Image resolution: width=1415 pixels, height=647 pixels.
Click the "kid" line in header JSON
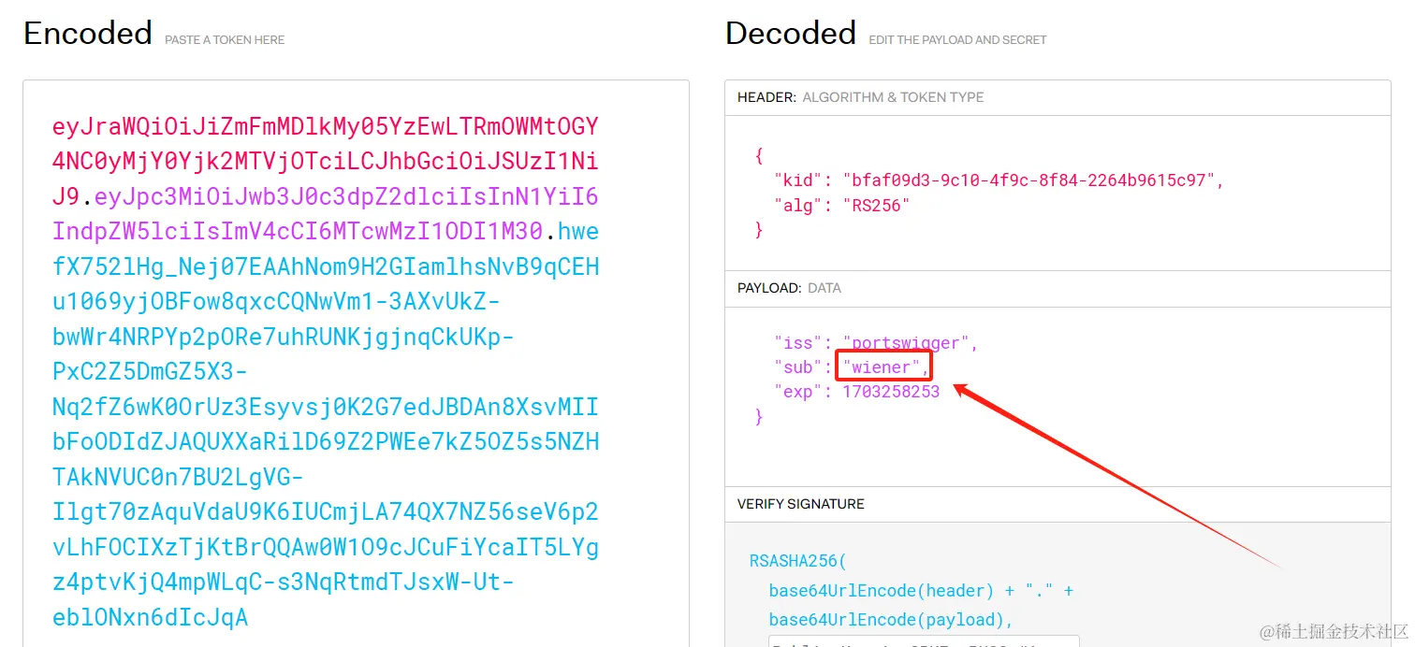click(x=999, y=180)
